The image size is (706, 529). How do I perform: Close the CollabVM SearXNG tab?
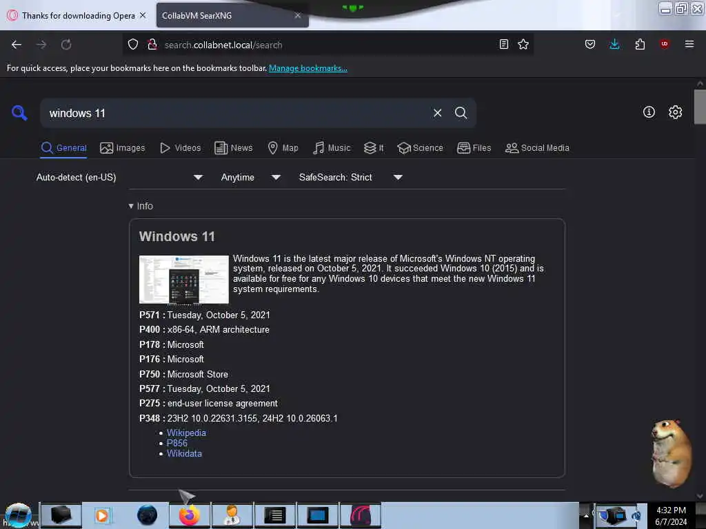(298, 15)
